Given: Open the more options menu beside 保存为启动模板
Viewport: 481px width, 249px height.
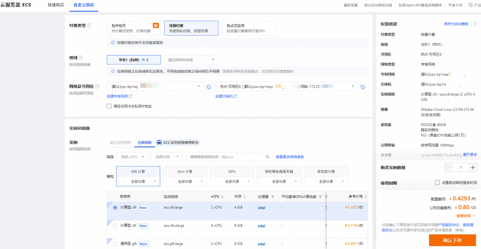Looking at the screenshot, I should point(475,24).
